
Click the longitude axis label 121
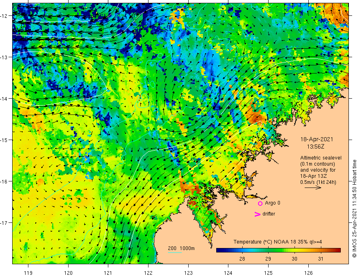pos(108,273)
